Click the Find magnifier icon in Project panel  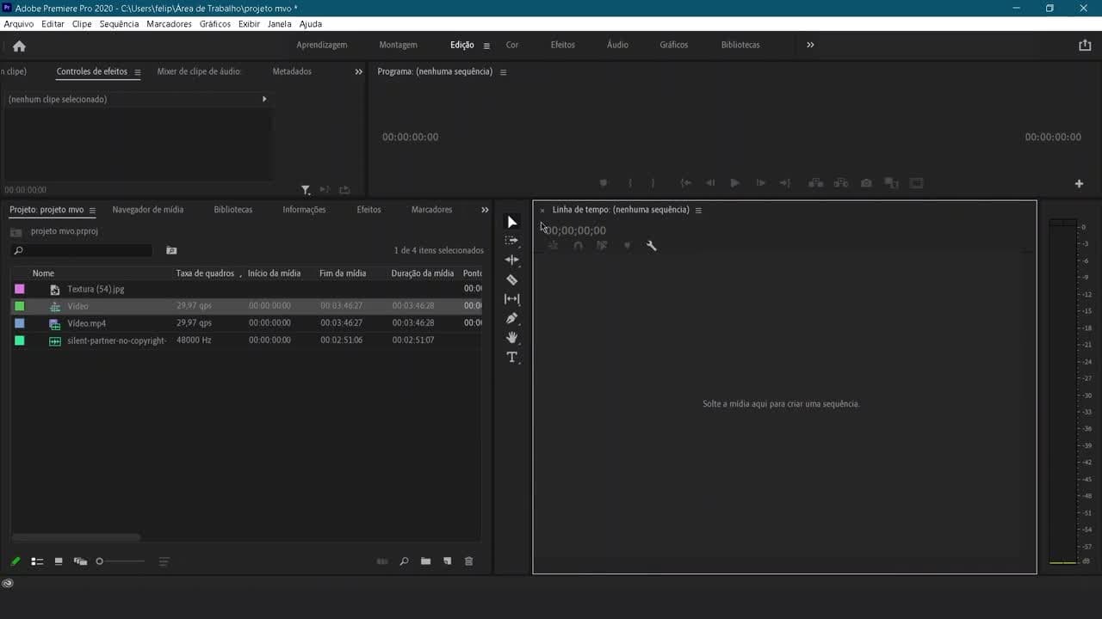click(404, 561)
